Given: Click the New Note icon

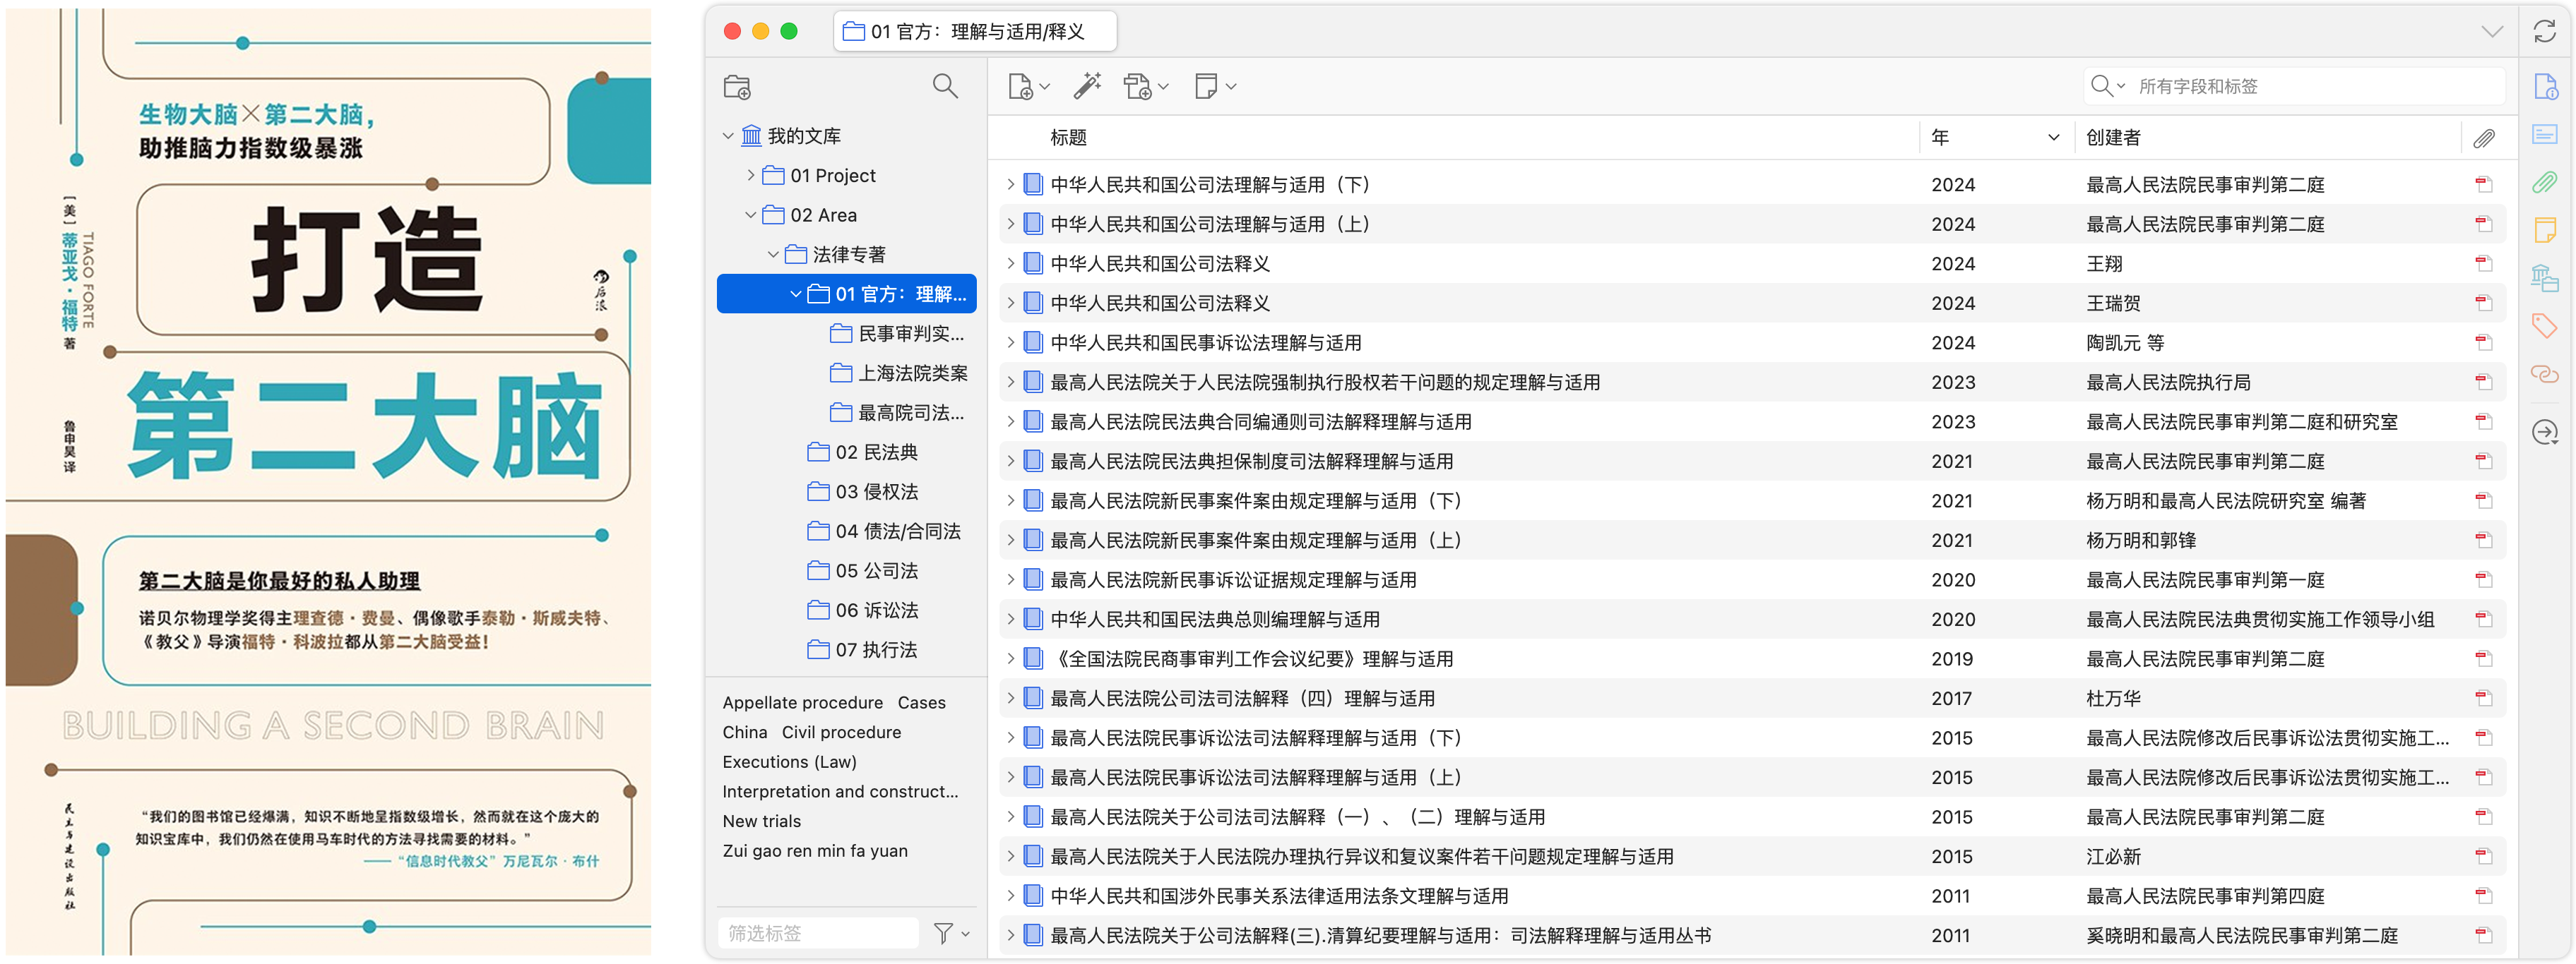Looking at the screenshot, I should [1206, 87].
